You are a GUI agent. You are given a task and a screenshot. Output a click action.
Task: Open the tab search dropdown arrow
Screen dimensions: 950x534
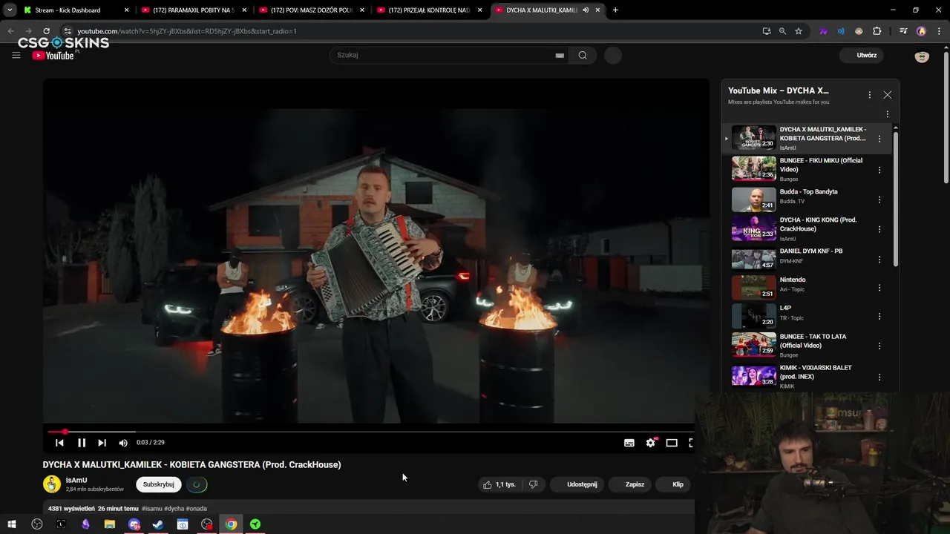click(10, 10)
